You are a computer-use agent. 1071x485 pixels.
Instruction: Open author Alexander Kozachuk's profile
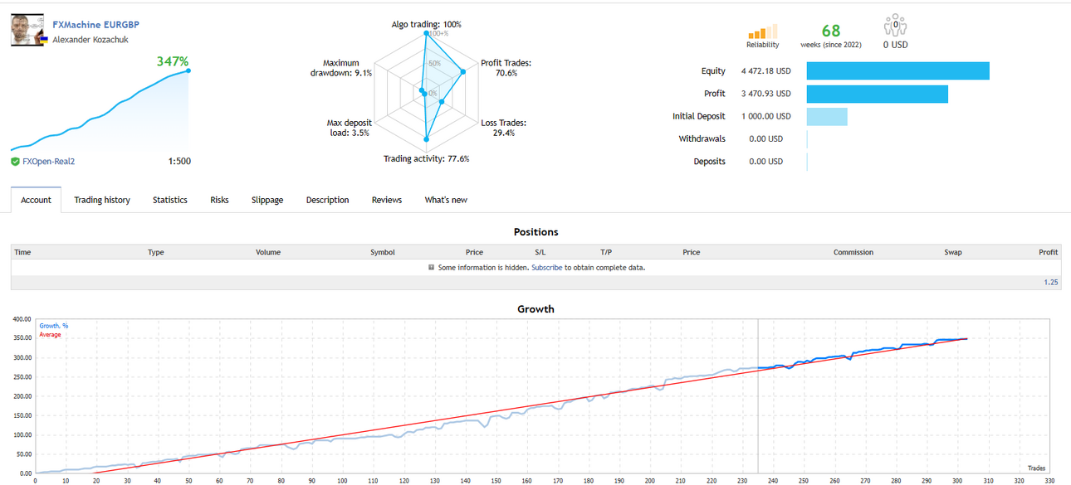coord(90,40)
